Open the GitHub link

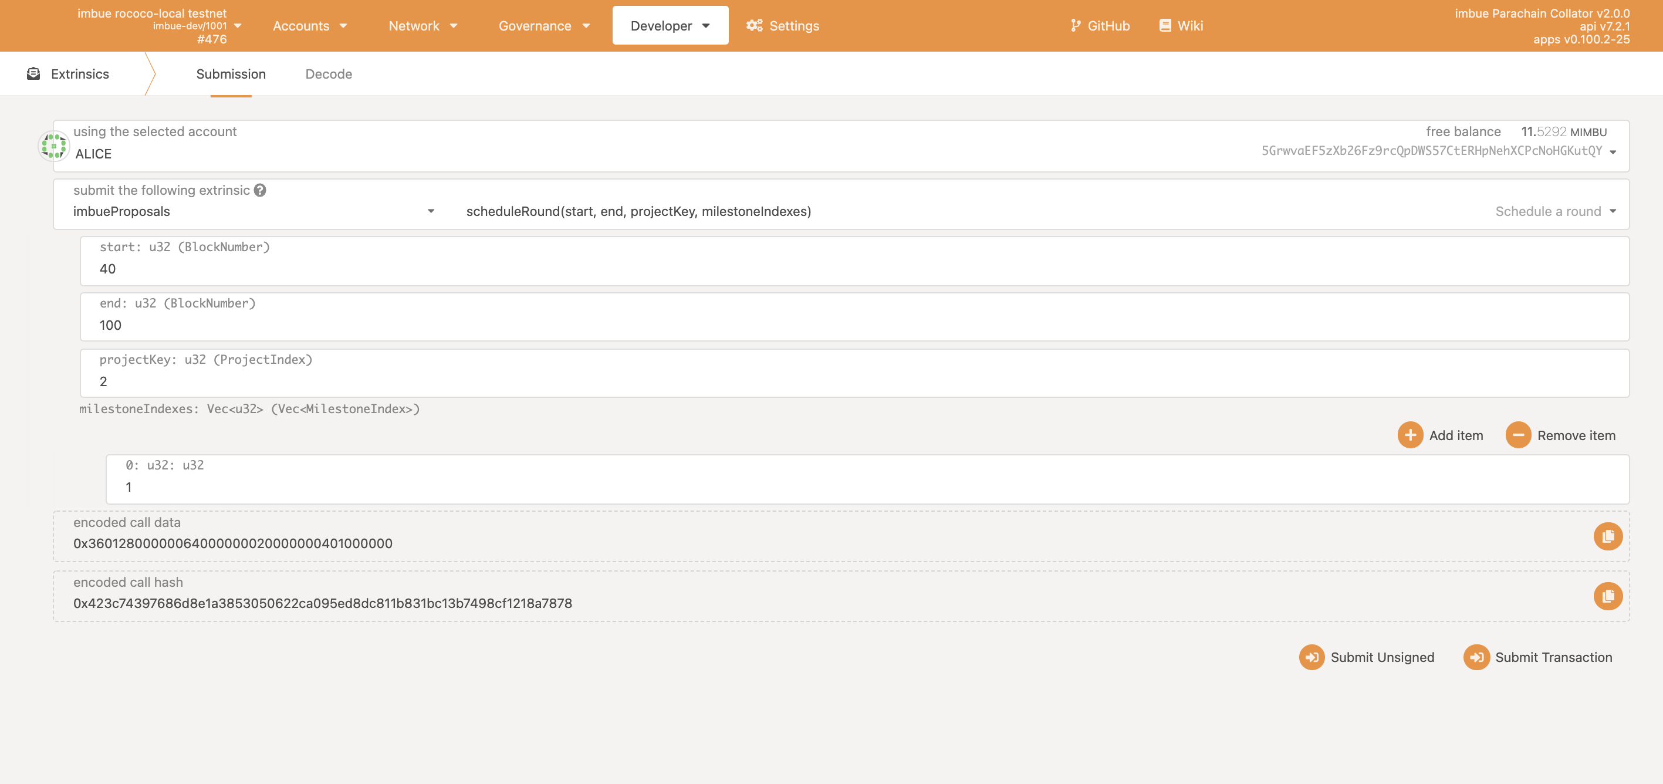[1100, 26]
